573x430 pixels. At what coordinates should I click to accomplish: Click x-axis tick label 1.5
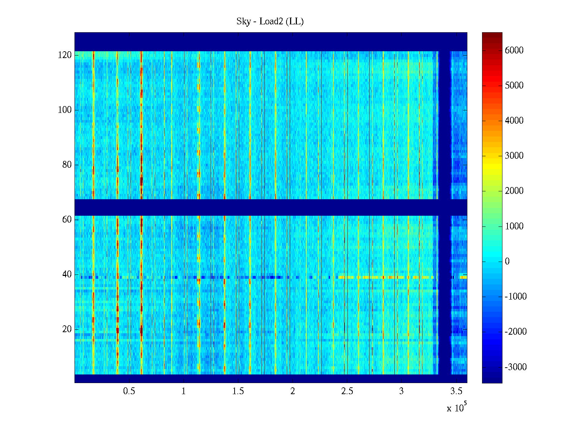click(x=238, y=391)
